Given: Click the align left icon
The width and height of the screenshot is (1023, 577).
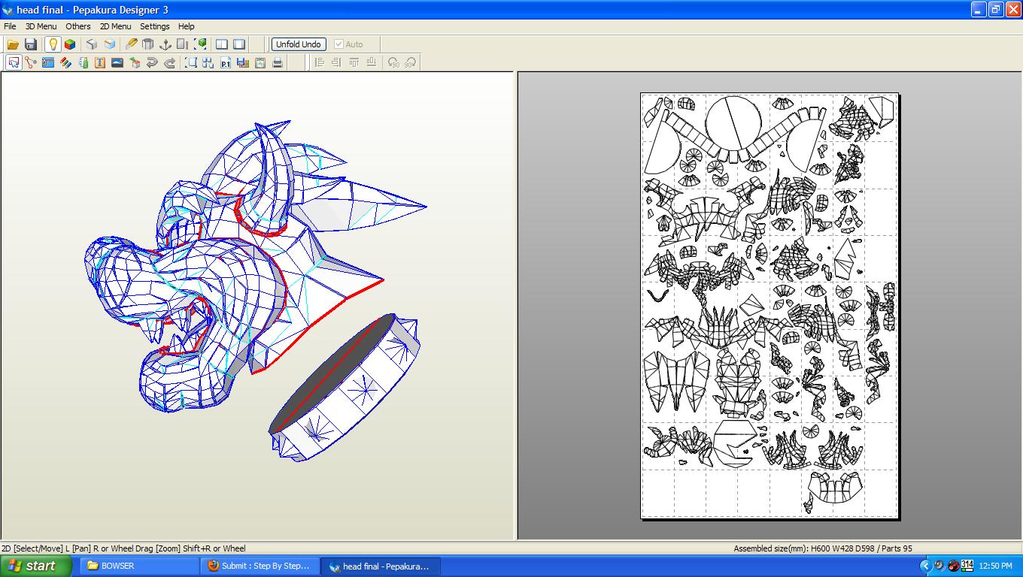Looking at the screenshot, I should pyautogui.click(x=320, y=62).
